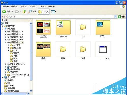Select 桌面 in the folder tree
The width and height of the screenshot is (127, 95).
(x=6, y=23)
